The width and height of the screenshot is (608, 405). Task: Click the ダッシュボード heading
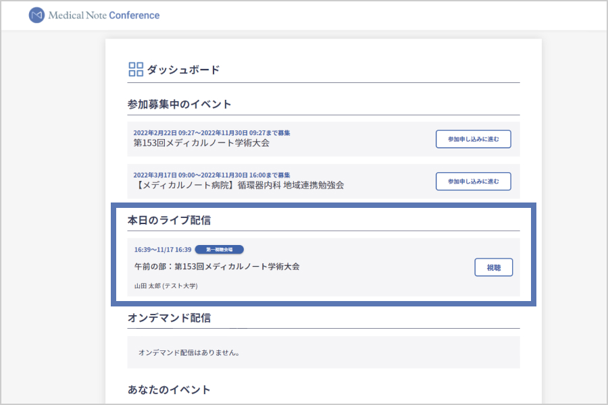(183, 70)
